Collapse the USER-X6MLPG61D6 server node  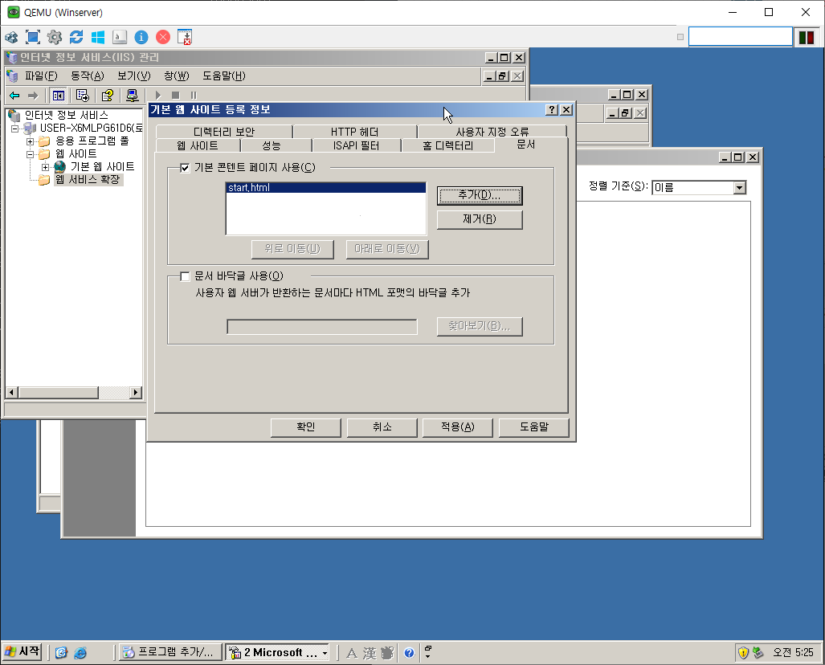[x=14, y=129]
